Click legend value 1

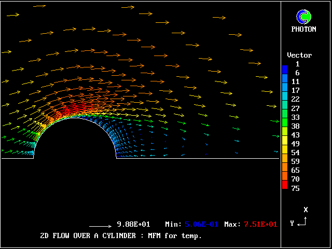click(x=297, y=64)
